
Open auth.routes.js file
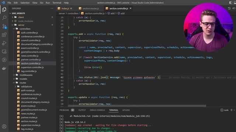coord(28,91)
